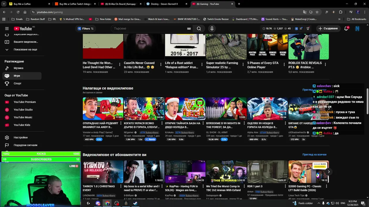
Task: Open YouTube Kids from the sidebar
Action: pos(22,125)
